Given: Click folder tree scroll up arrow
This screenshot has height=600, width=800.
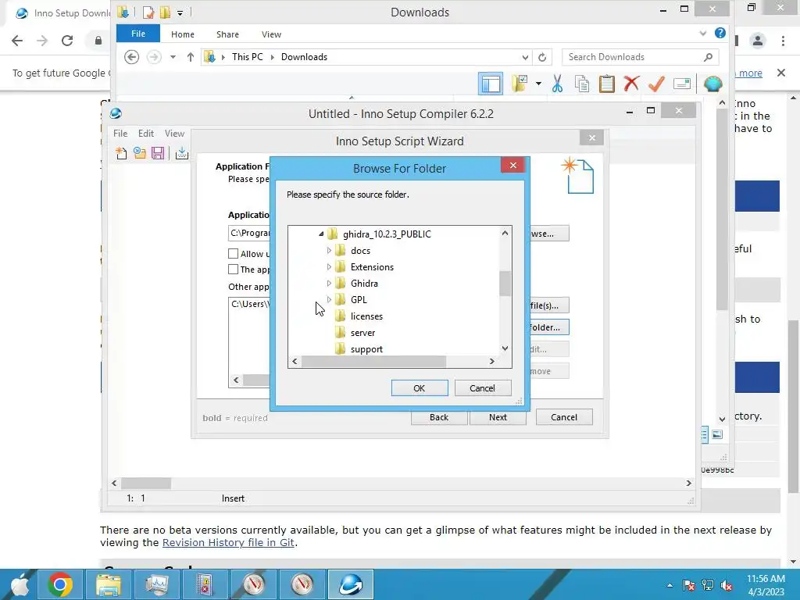Looking at the screenshot, I should 505,233.
